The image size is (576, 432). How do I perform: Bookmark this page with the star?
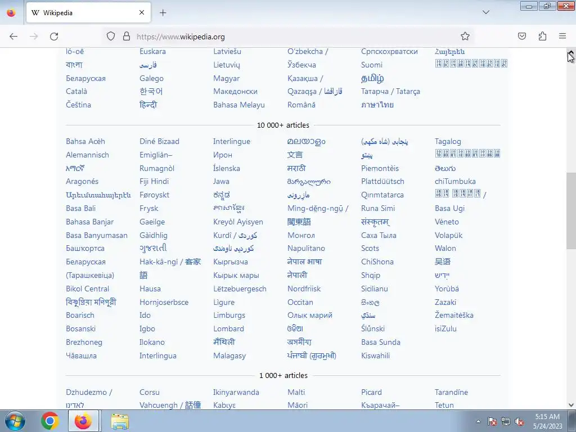tap(465, 37)
